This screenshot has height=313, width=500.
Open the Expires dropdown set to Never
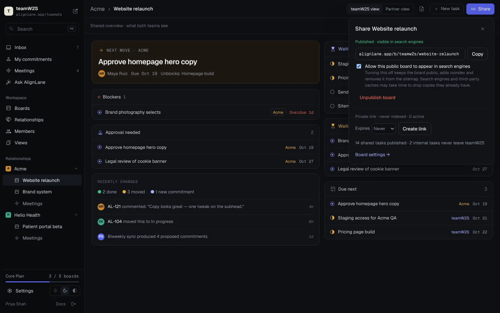384,129
